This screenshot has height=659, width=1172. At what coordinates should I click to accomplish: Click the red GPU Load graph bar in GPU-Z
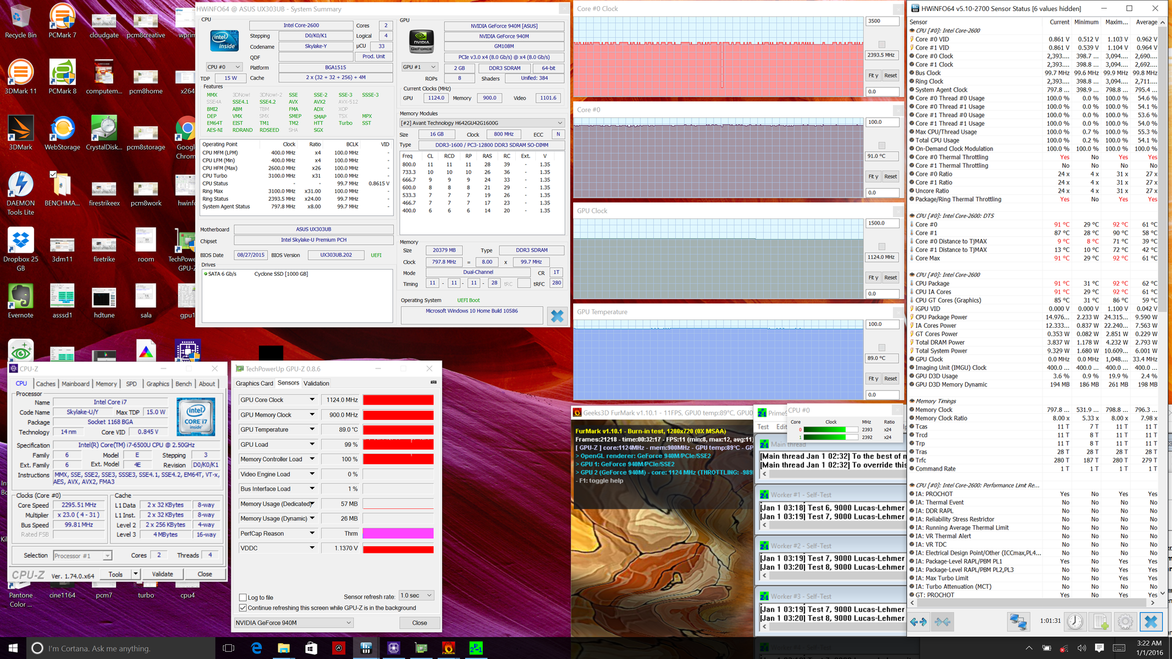coord(398,444)
